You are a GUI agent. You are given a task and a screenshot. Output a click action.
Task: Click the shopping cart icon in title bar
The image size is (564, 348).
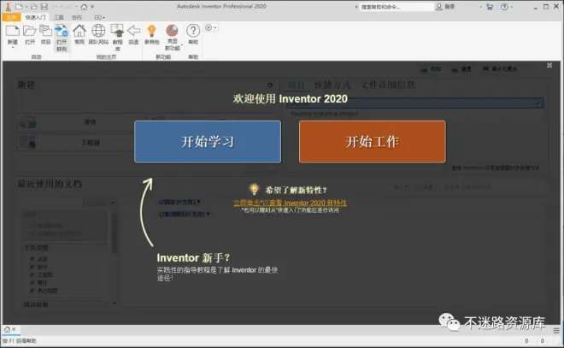[x=490, y=7]
